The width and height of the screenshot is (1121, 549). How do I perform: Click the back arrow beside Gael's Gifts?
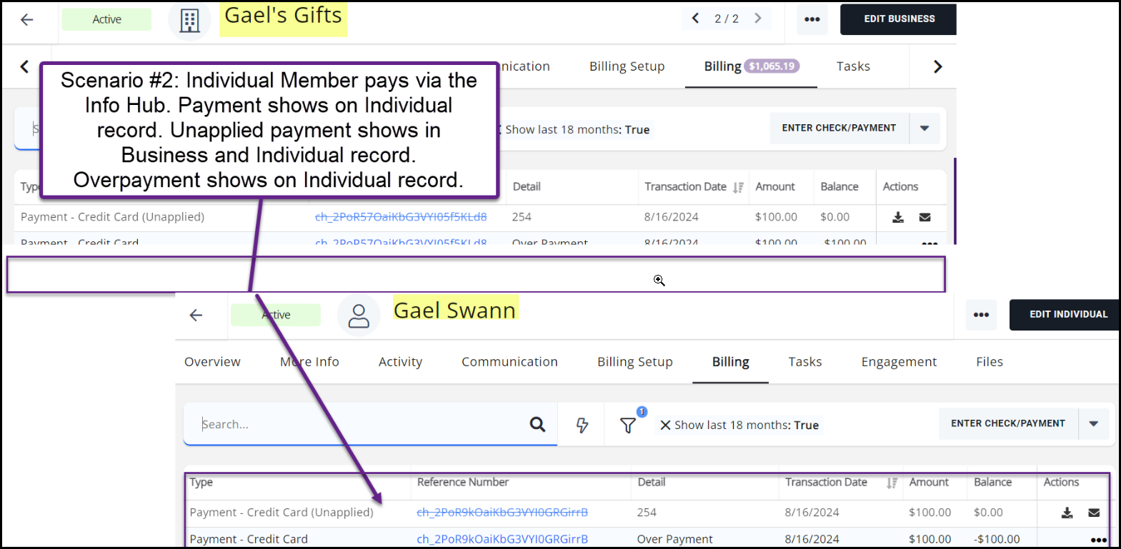[27, 20]
